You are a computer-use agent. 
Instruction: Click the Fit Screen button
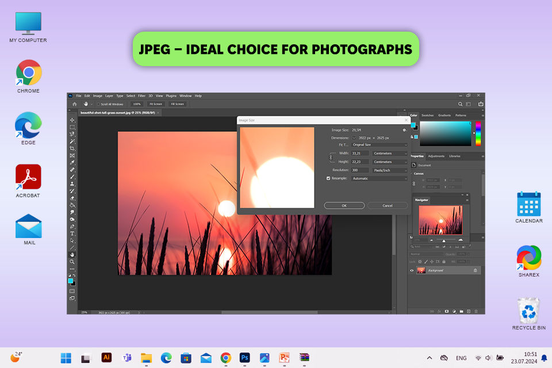[156, 104]
